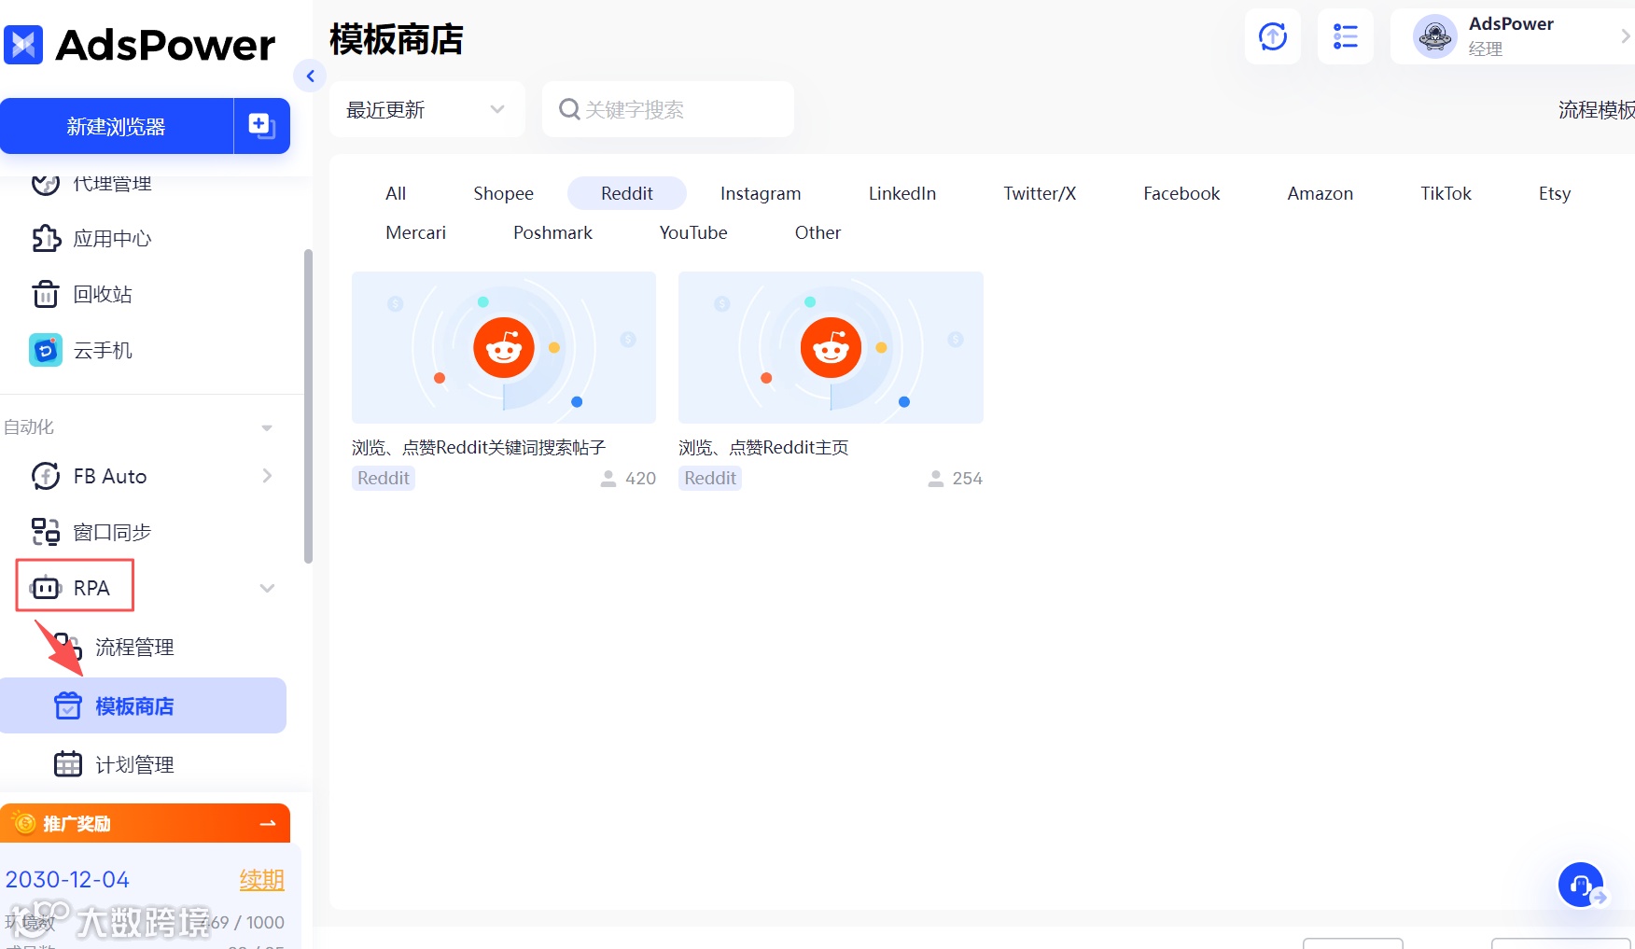
Task: Click the RPA robot icon
Action: (46, 588)
